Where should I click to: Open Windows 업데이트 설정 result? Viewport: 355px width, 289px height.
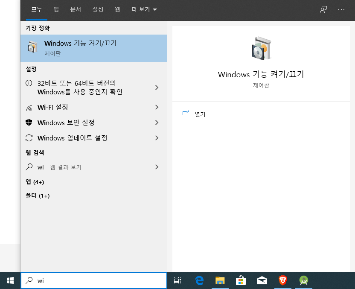(94, 138)
